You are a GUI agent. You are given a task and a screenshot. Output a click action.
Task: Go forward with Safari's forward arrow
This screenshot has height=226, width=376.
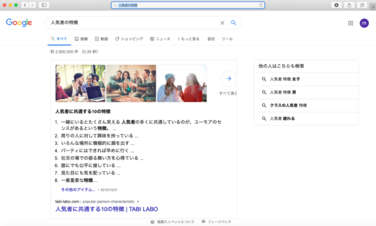coord(33,5)
